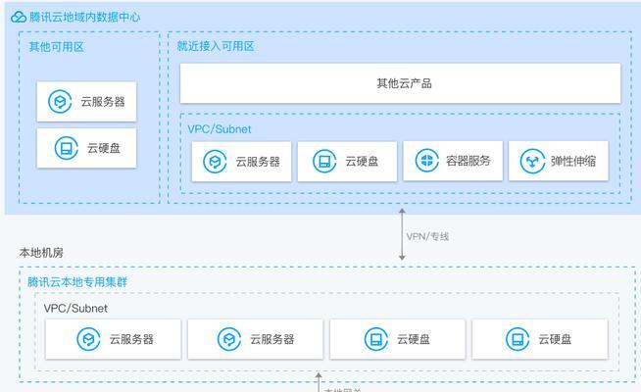This screenshot has width=641, height=392.
Task: Click the 本地机房 label
Action: (x=41, y=253)
